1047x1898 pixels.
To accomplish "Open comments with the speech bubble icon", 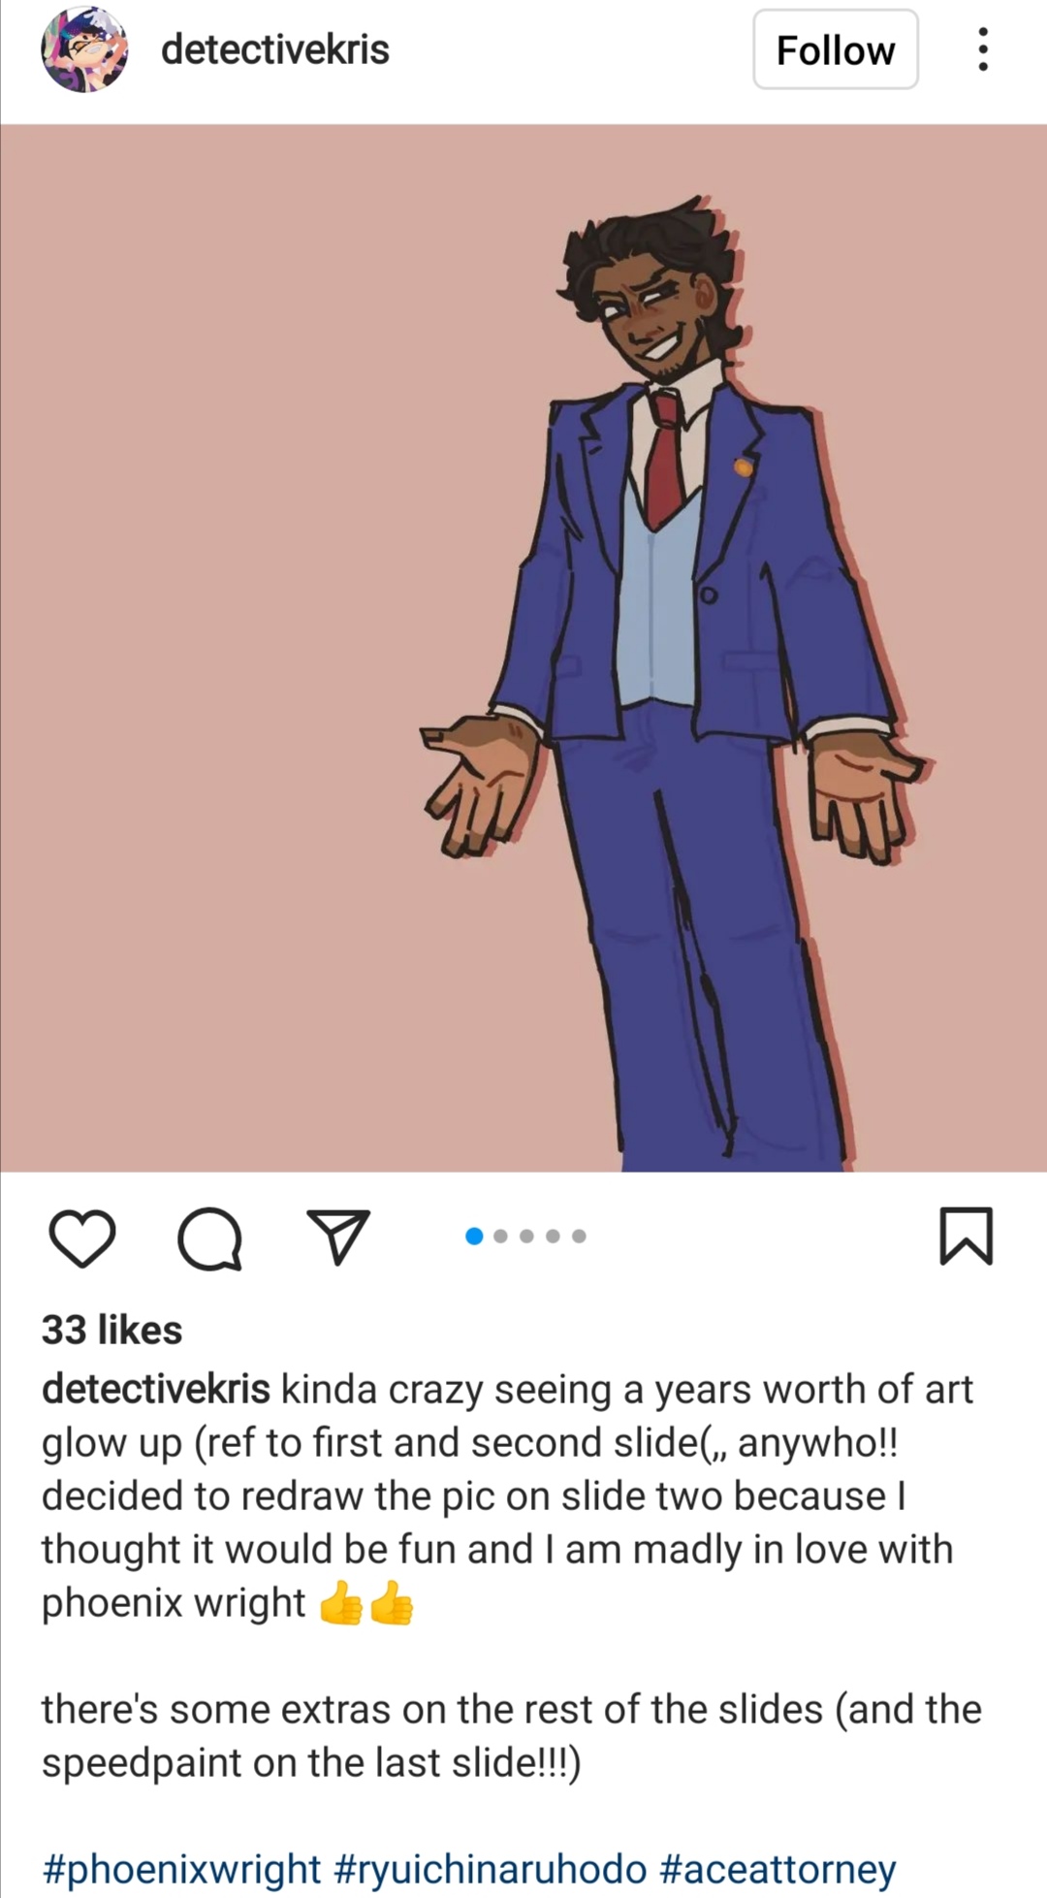I will (x=209, y=1238).
